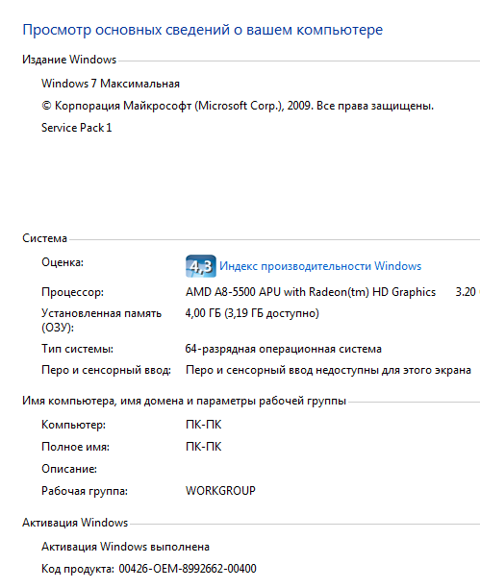This screenshot has height=588, width=480.
Task: Click the Активация Windows section header
Action: pos(75,523)
